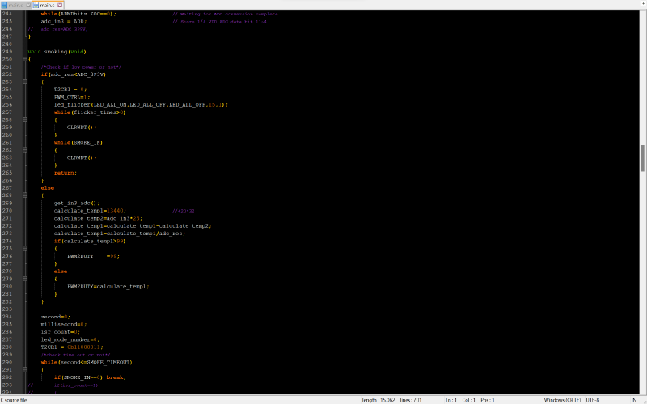The height and width of the screenshot is (404, 647).
Task: Click 'CLRWDT();' on line 263
Action: [82, 158]
